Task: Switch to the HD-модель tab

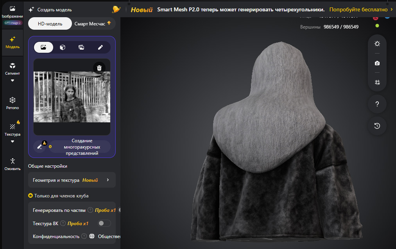Action: 50,23
